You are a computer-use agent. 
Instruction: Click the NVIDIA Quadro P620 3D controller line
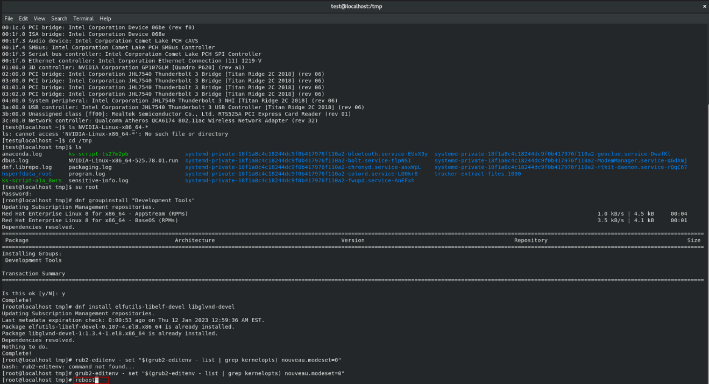pyautogui.click(x=123, y=67)
